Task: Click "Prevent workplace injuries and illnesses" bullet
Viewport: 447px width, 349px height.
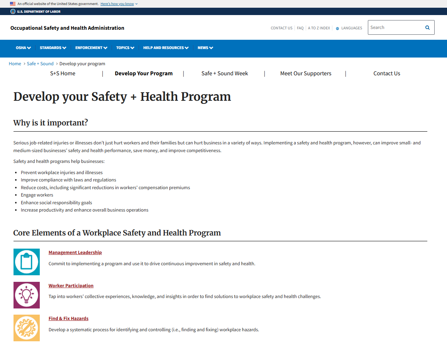Action: click(62, 173)
